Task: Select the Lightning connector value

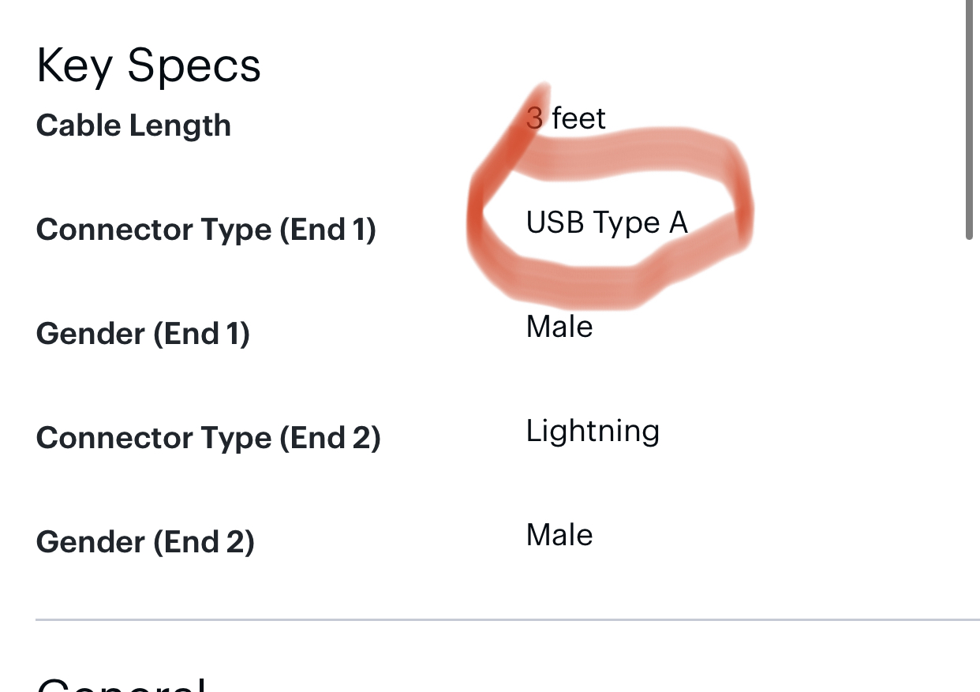Action: [593, 431]
